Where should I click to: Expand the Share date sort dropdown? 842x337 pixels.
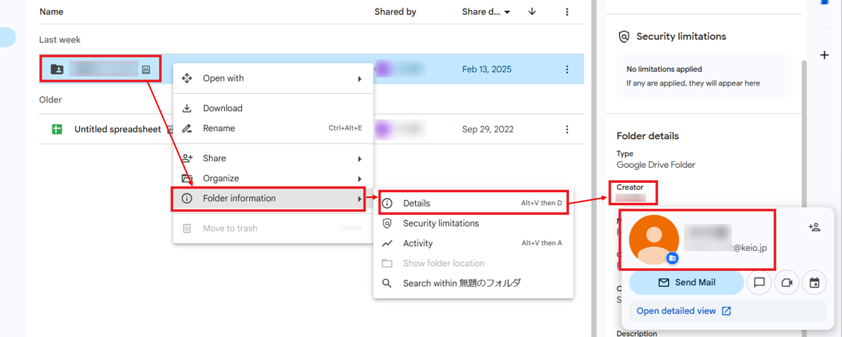point(507,12)
